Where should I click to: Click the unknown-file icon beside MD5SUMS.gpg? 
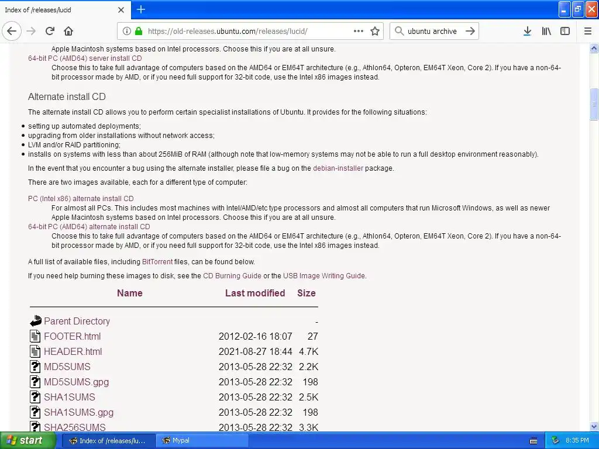(35, 382)
